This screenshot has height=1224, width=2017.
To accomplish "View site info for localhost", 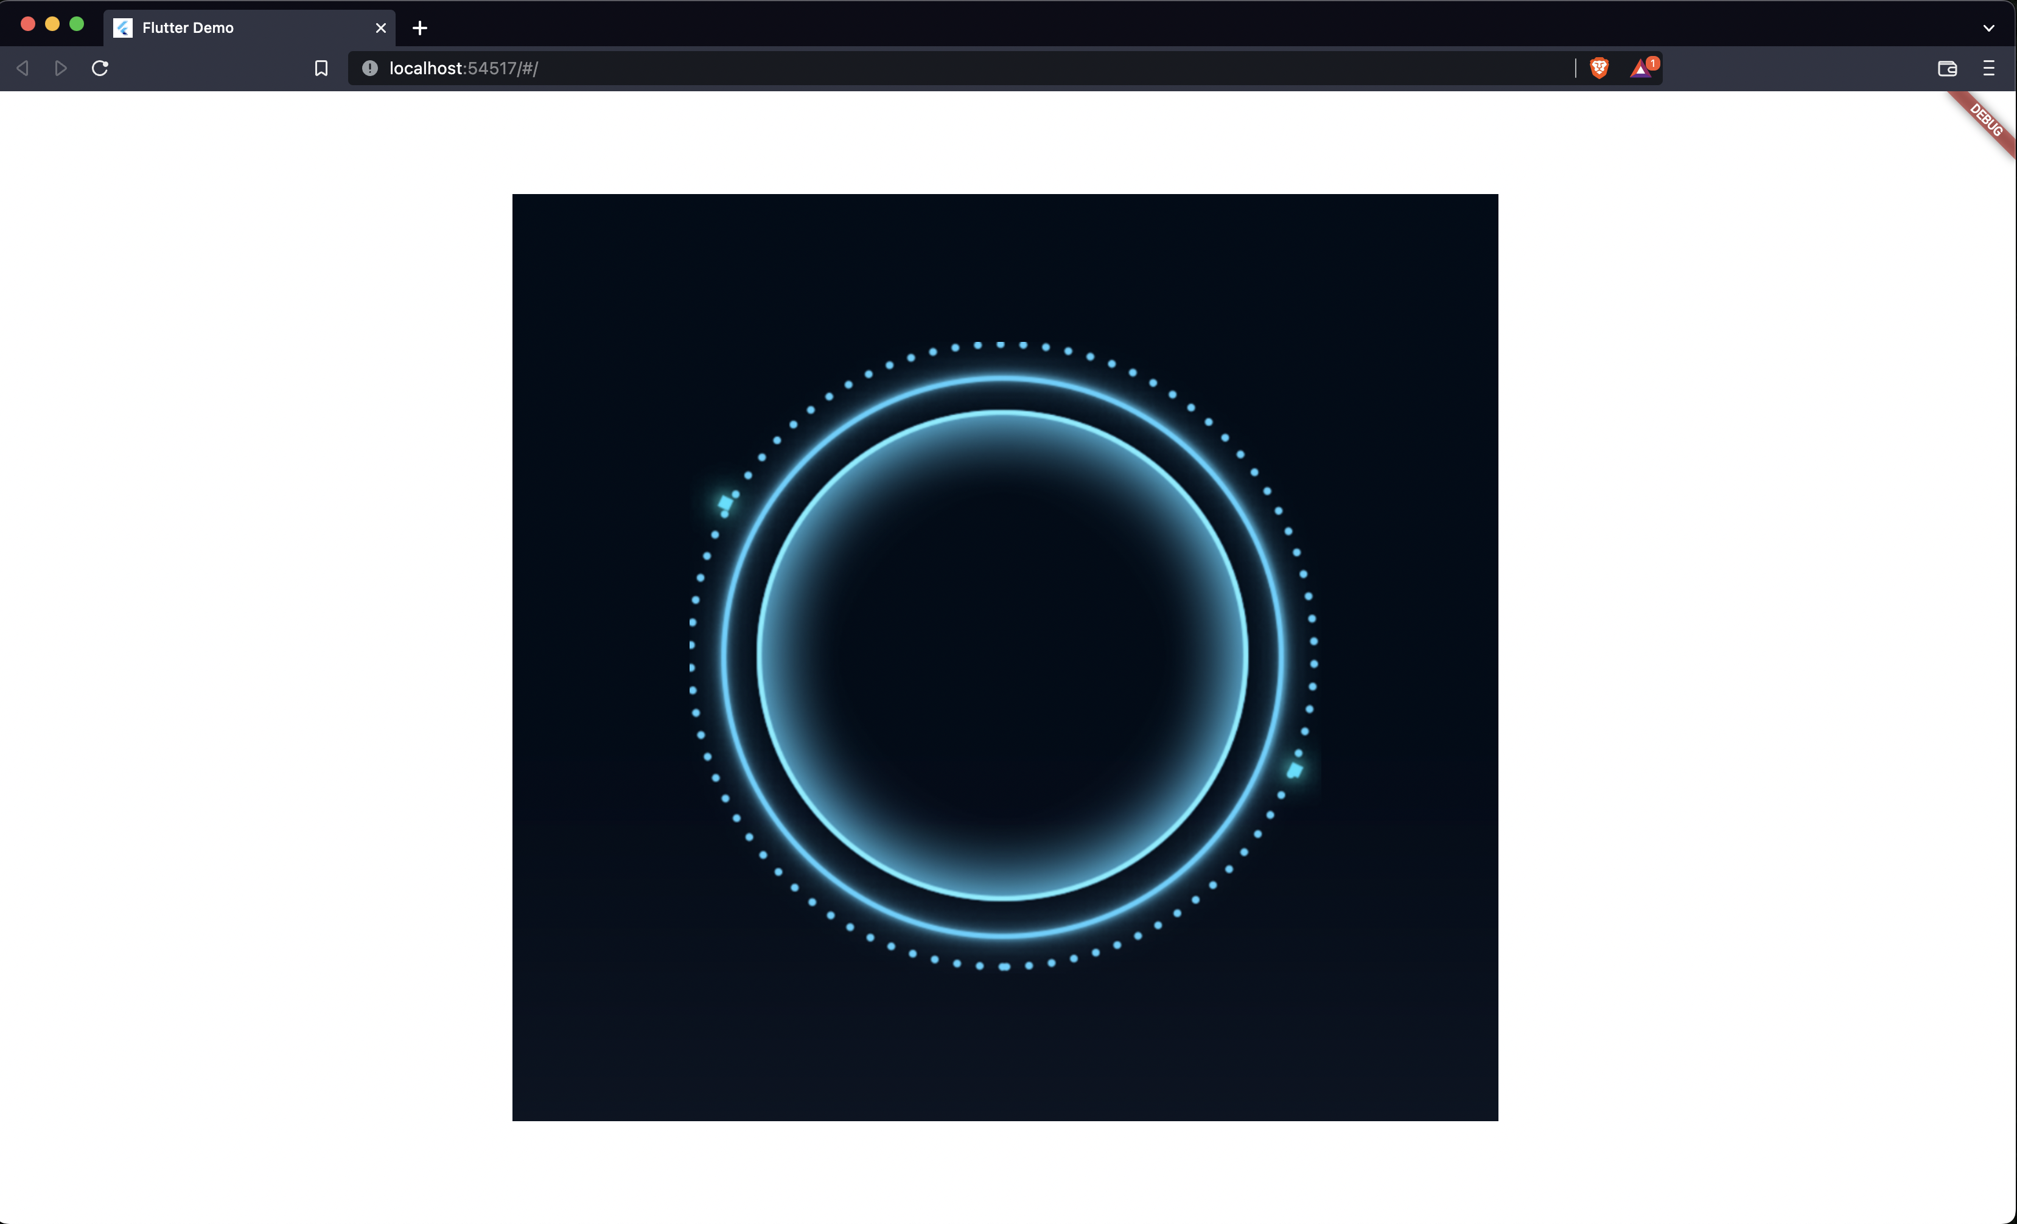I will pos(370,68).
